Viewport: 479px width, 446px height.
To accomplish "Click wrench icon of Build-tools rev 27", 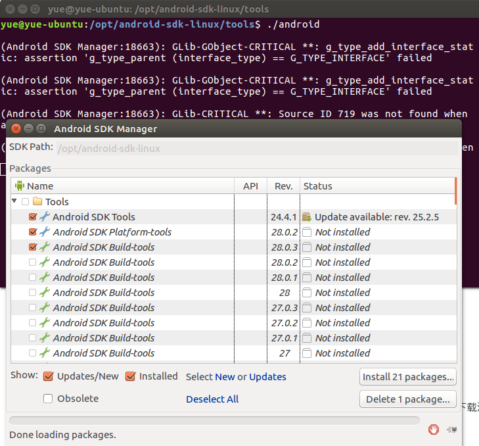I will click(45, 353).
